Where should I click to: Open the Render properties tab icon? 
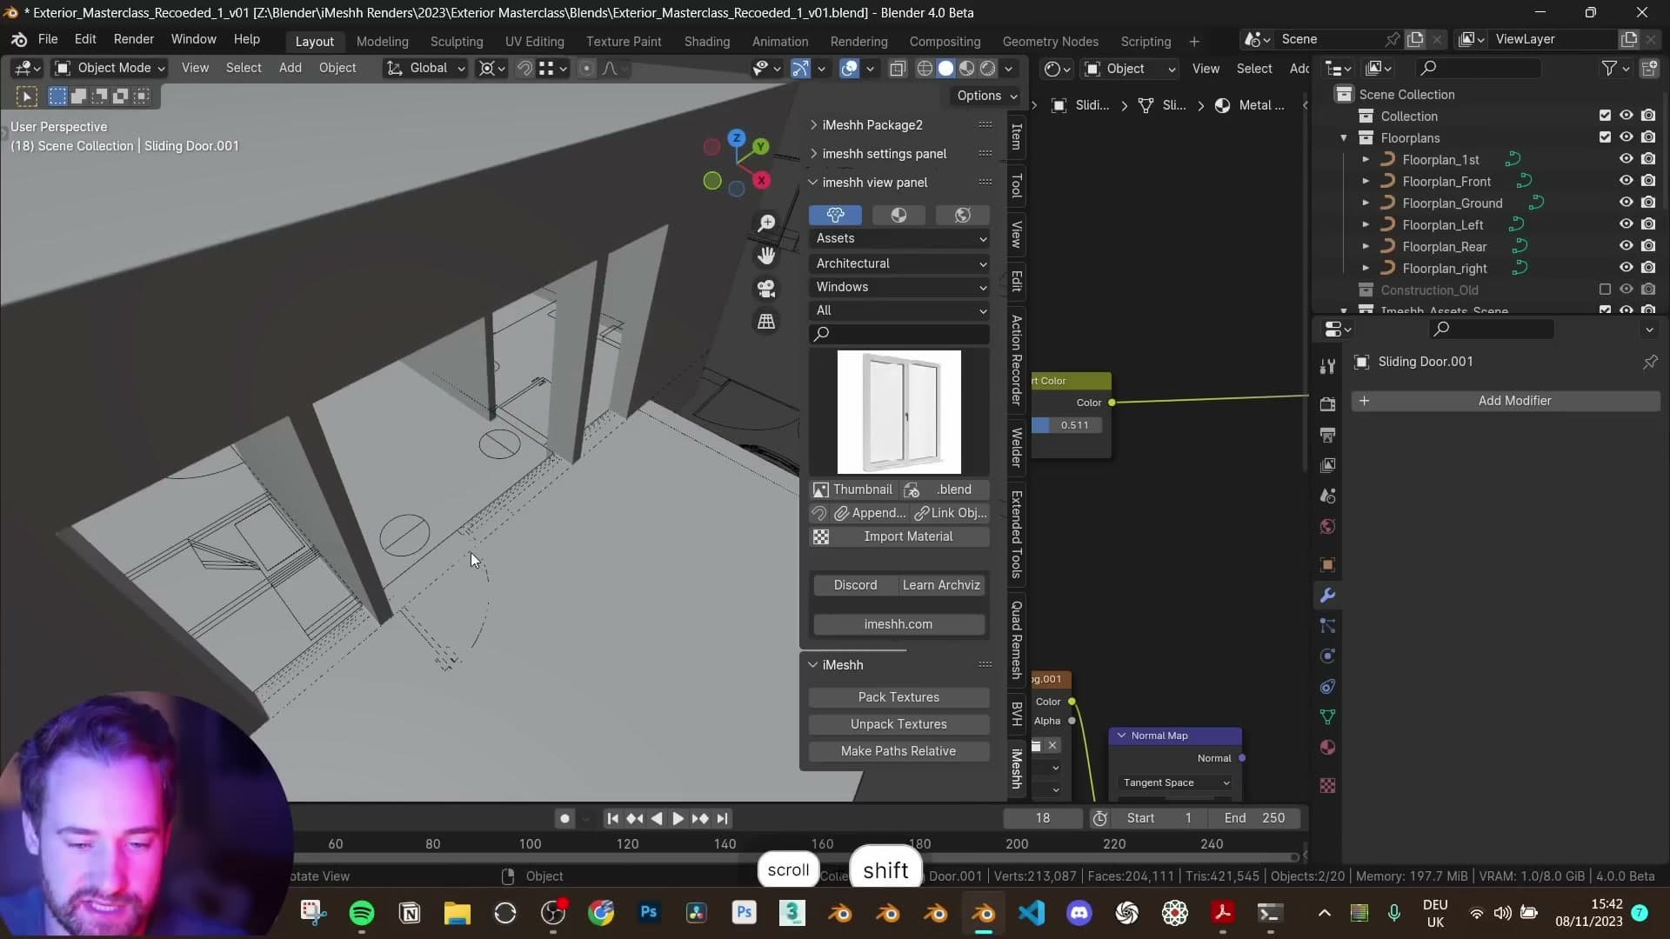pos(1327,404)
